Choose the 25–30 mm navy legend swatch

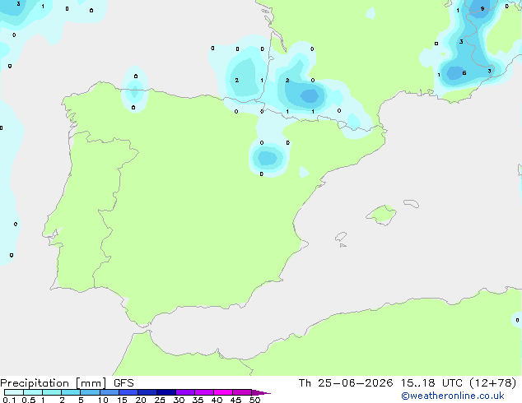(x=166, y=392)
